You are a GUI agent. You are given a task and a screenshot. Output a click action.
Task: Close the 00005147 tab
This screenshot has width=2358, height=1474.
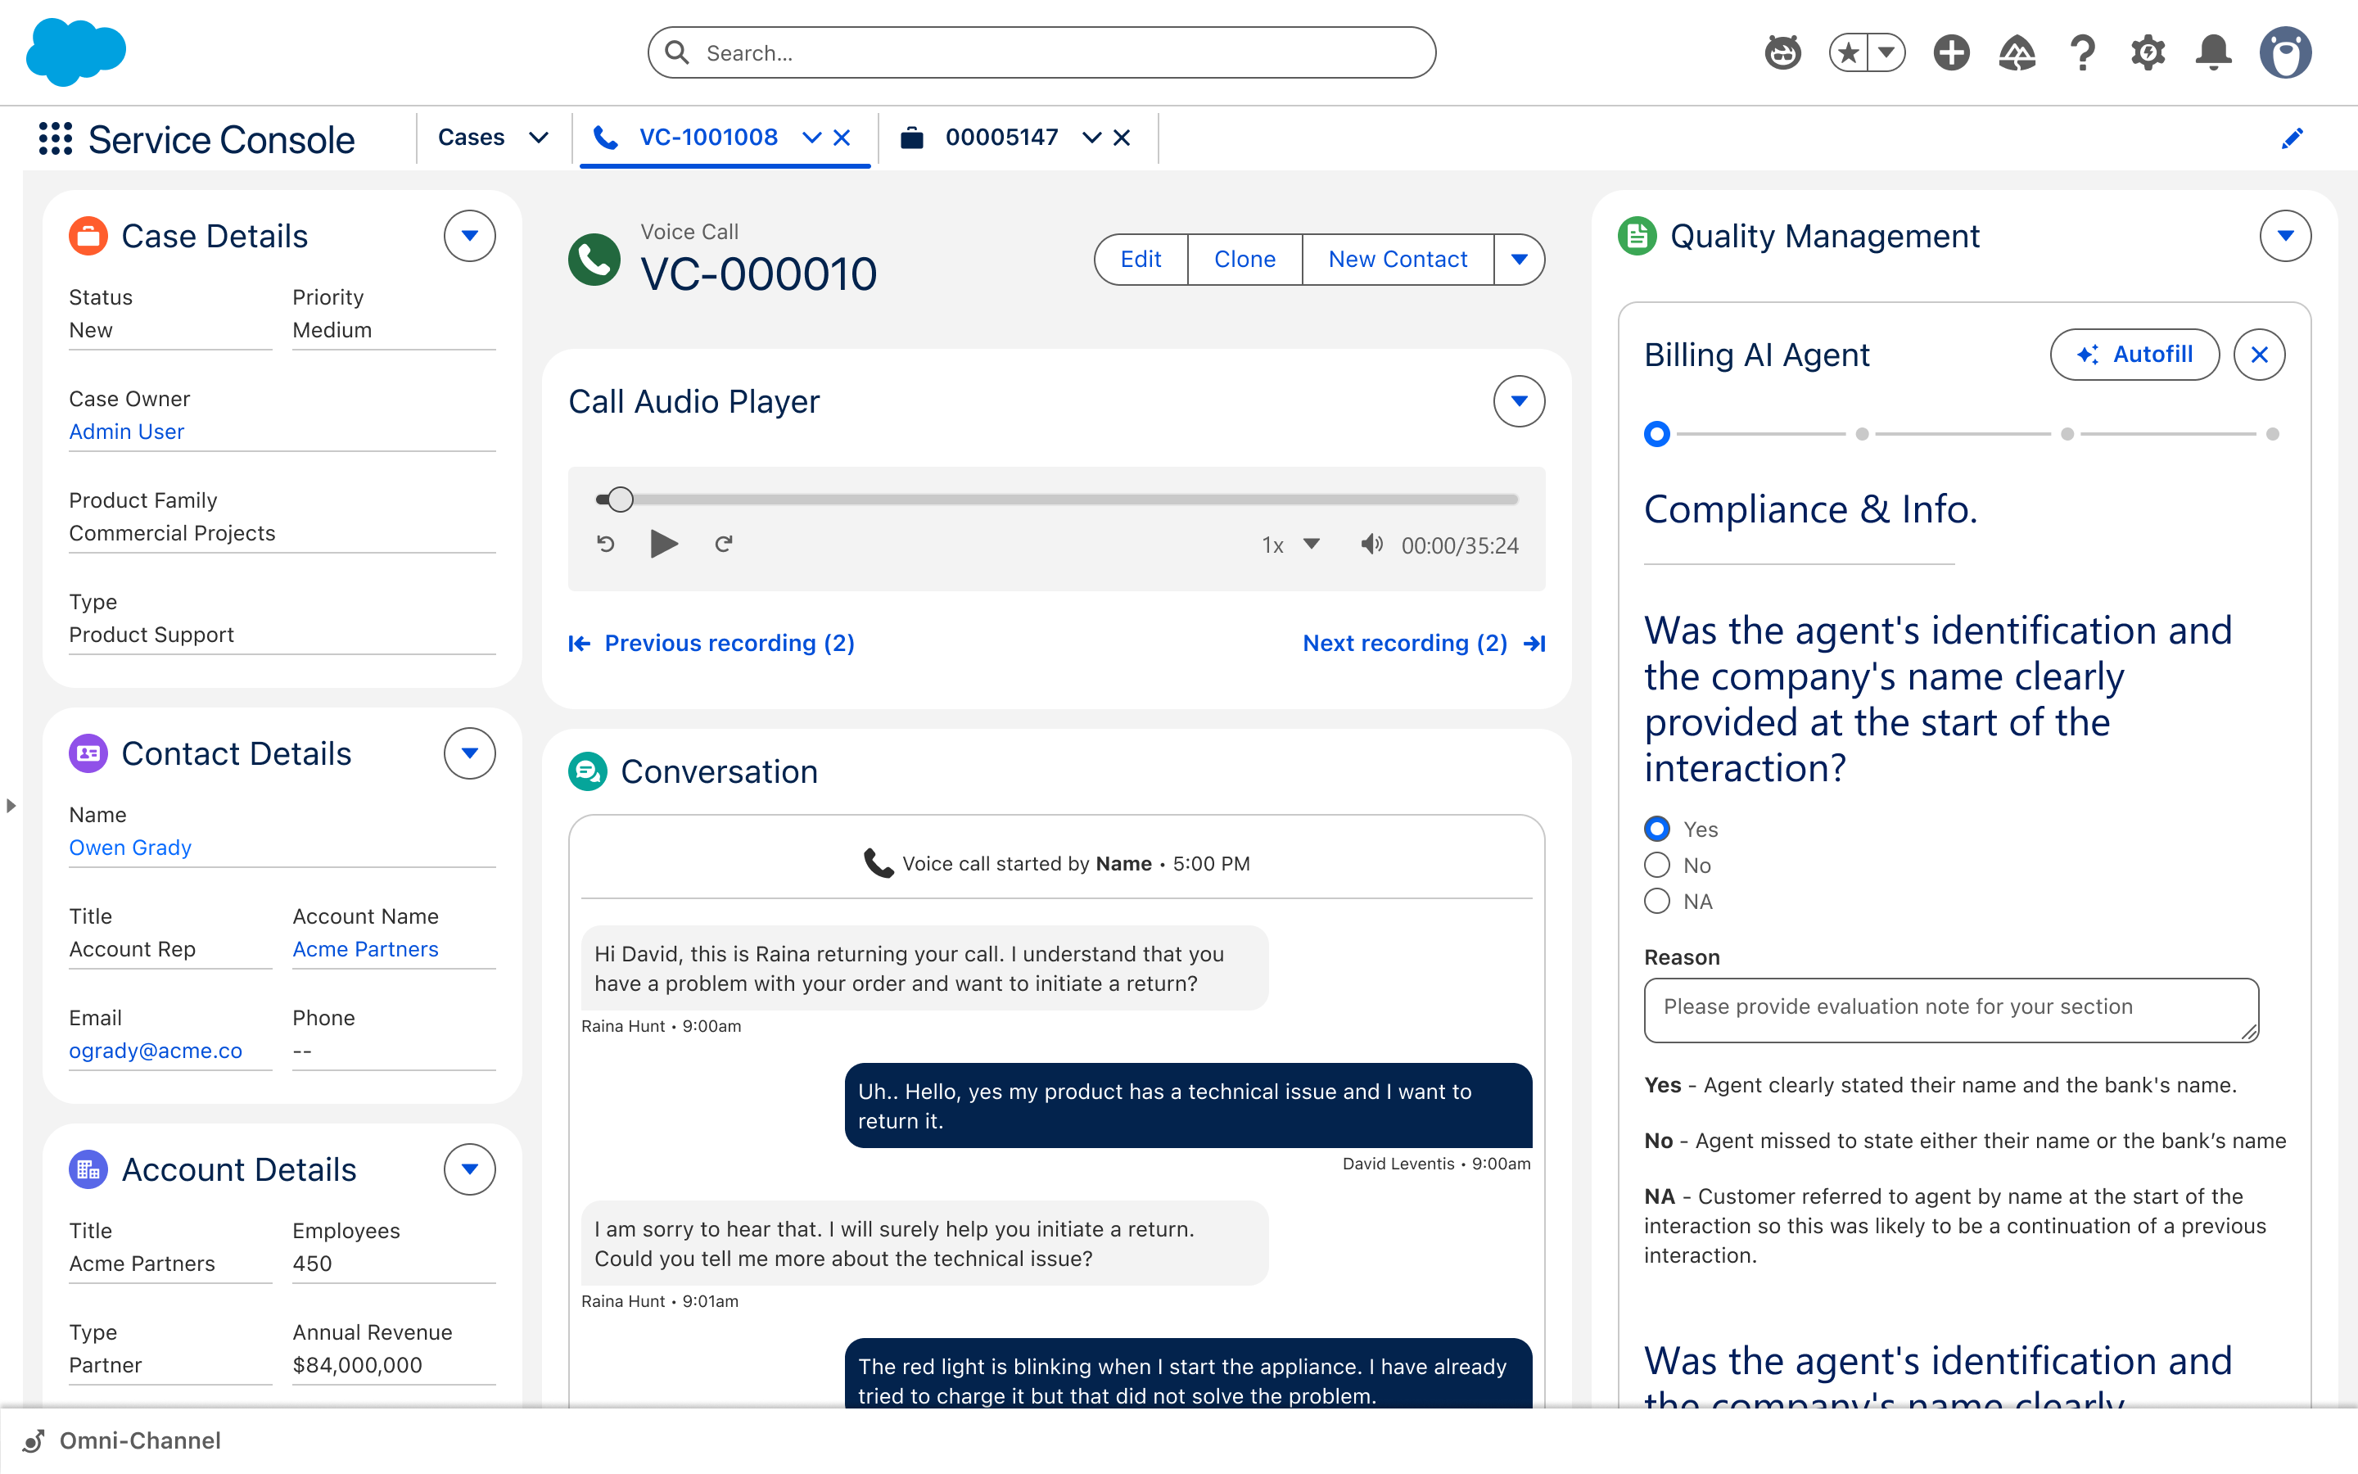point(1122,138)
